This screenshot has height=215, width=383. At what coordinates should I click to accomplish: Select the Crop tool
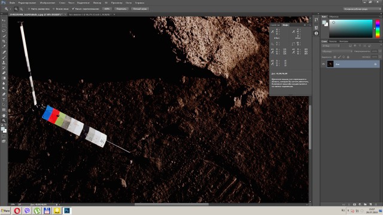click(x=4, y=41)
